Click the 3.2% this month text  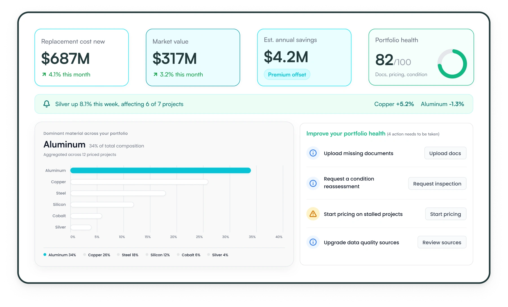click(181, 74)
